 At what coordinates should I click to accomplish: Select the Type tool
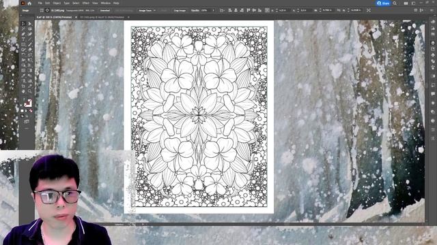coord(24,39)
